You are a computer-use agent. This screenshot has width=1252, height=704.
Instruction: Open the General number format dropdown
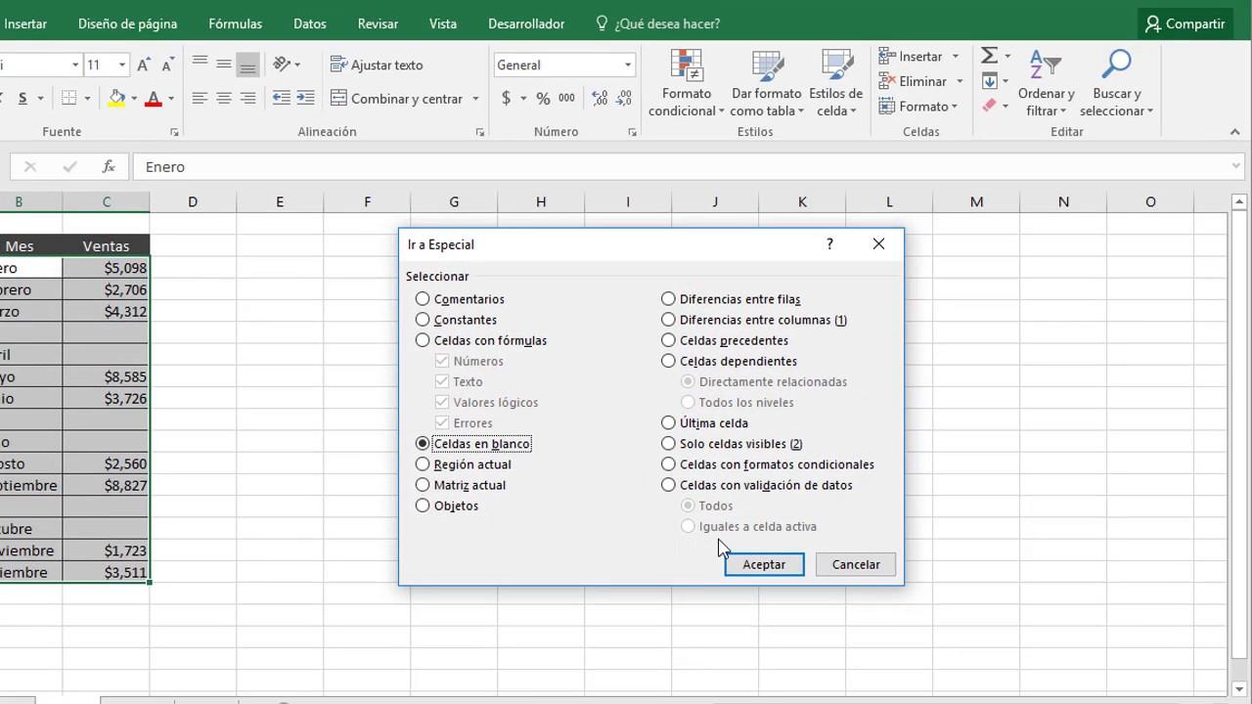[626, 65]
